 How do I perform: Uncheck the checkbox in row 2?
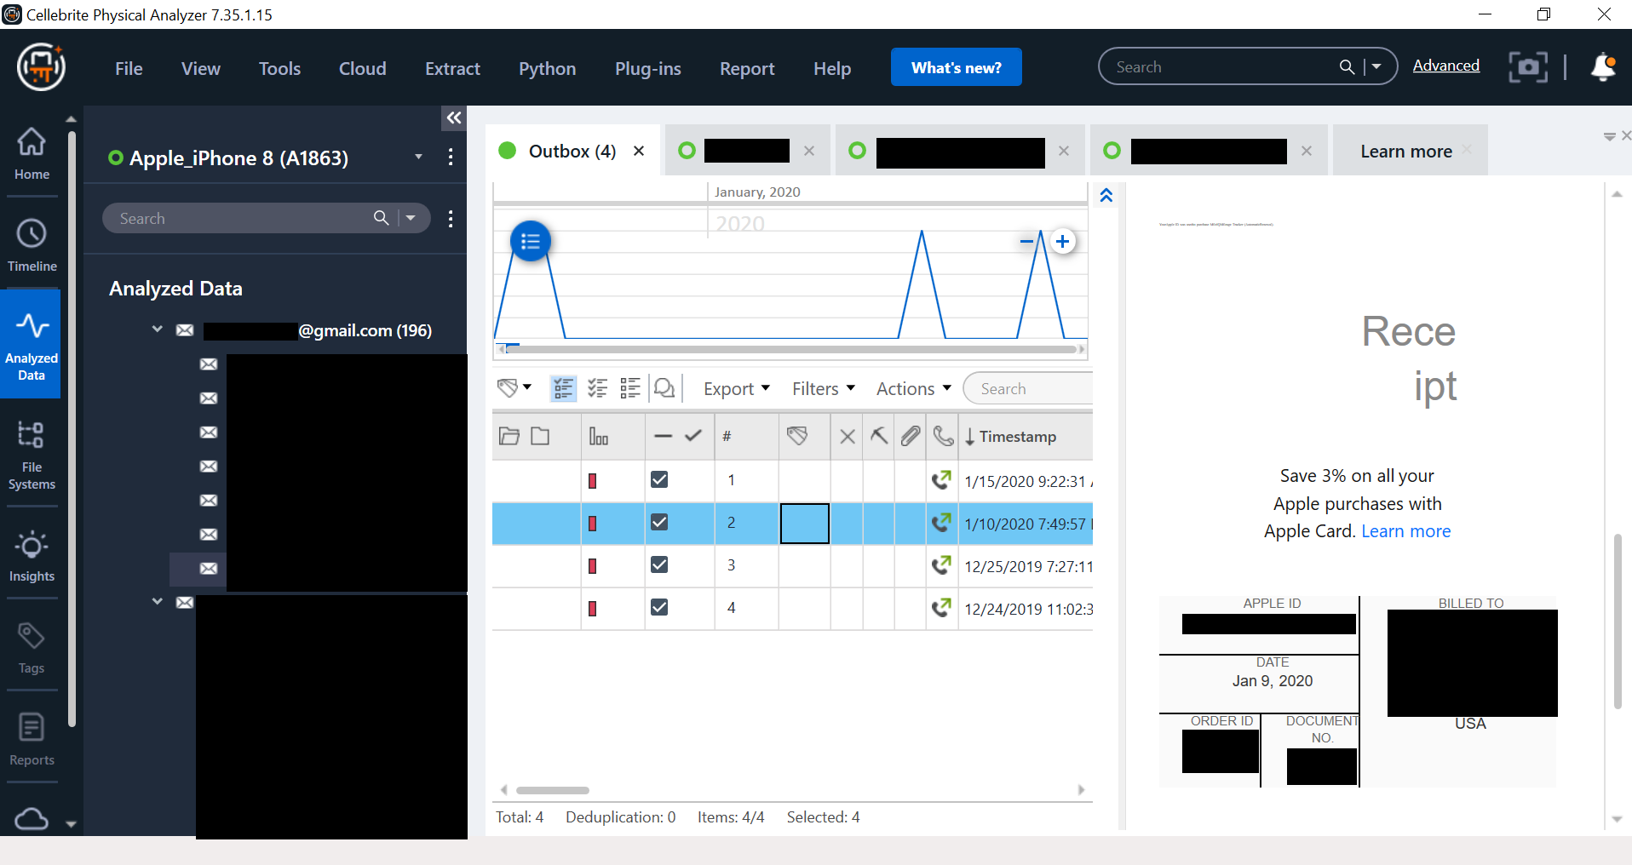(x=659, y=522)
